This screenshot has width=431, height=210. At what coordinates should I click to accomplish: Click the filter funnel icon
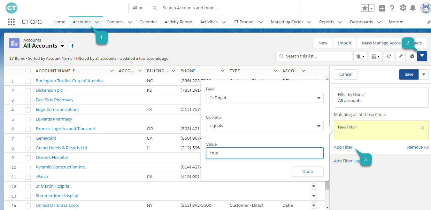tap(422, 56)
